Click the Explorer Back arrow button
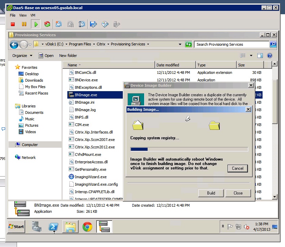This screenshot has height=247, width=285. (x=14, y=44)
